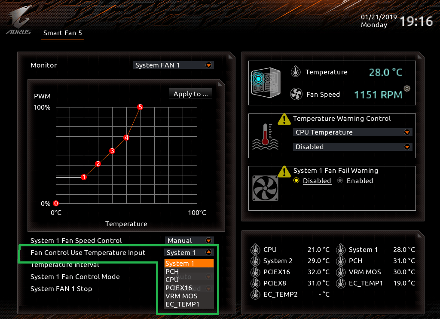This screenshot has width=440, height=319.
Task: Click the 19:16 clock display
Action: click(416, 21)
